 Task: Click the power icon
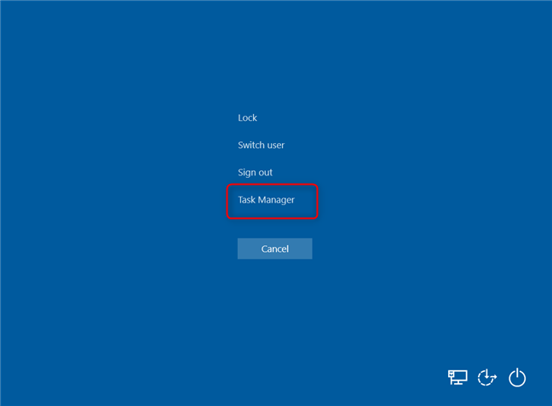[x=517, y=378]
